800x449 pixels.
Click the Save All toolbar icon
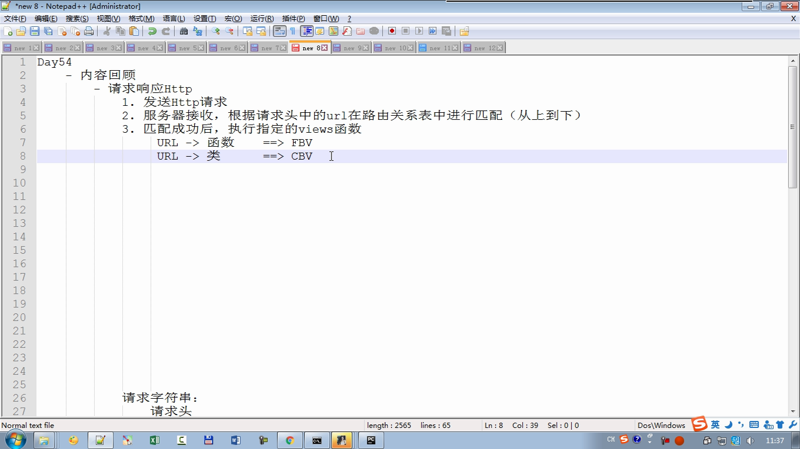tap(48, 31)
